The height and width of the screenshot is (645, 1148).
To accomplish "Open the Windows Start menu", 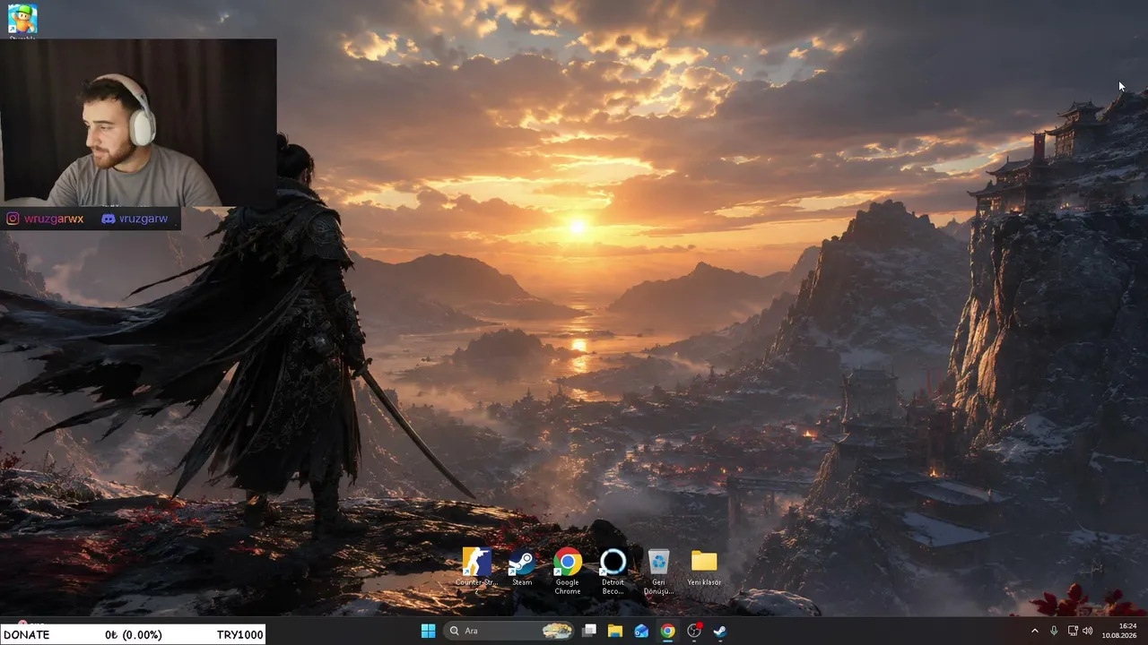I will (x=428, y=631).
